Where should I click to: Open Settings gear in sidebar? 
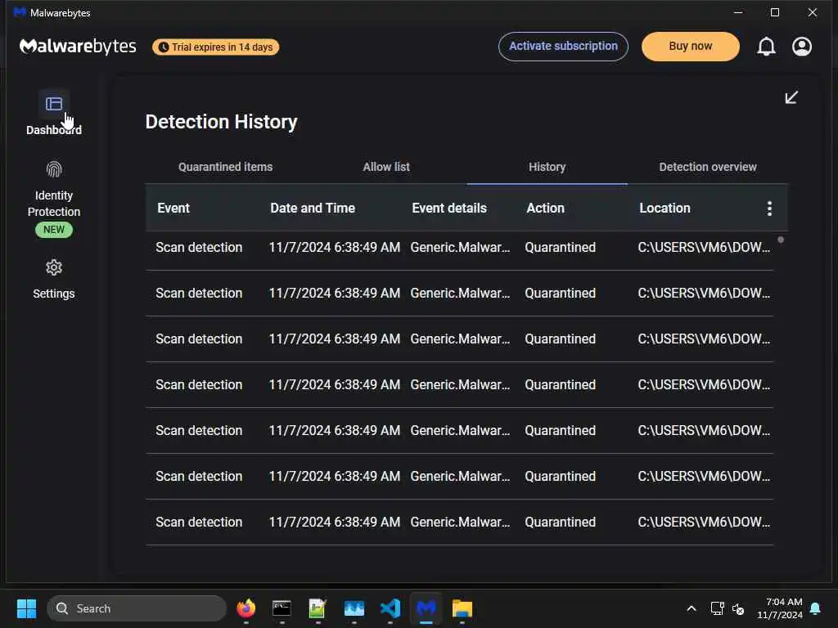(x=54, y=267)
